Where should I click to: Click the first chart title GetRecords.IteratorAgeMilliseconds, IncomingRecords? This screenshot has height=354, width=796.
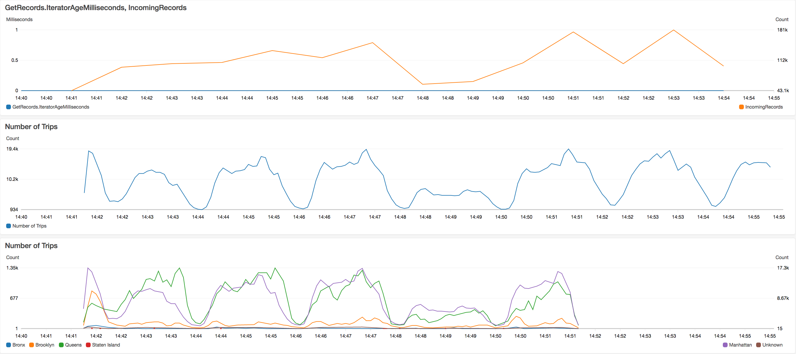coord(95,8)
